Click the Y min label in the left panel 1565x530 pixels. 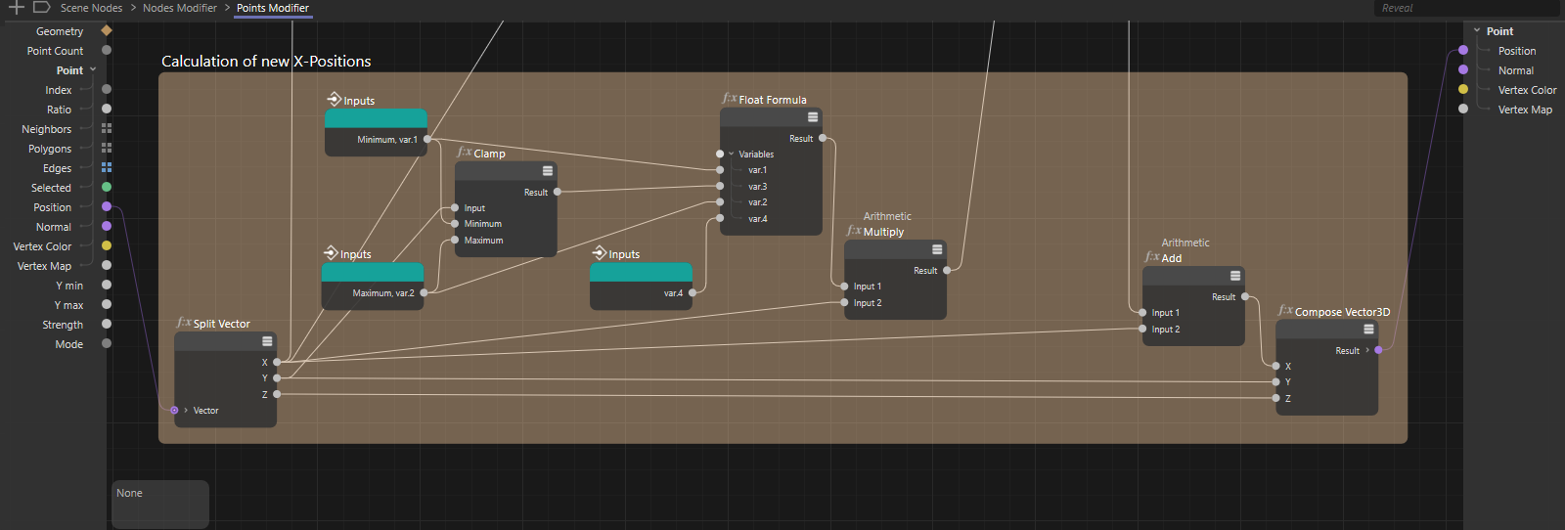point(69,286)
